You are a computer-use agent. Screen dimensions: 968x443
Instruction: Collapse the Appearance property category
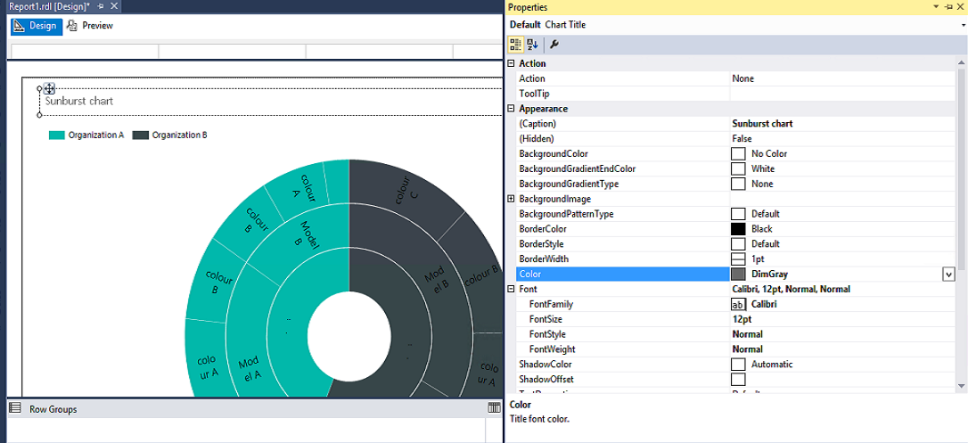click(x=511, y=109)
